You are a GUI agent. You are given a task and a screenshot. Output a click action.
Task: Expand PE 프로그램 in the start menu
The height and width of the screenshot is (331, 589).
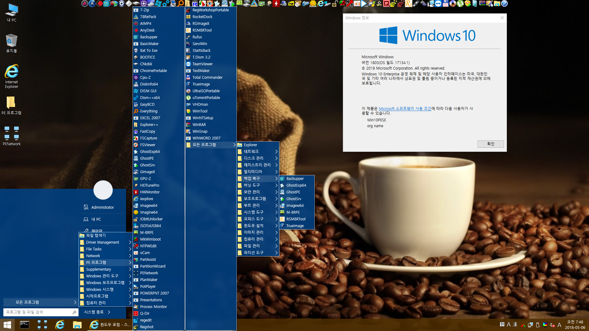(106, 263)
